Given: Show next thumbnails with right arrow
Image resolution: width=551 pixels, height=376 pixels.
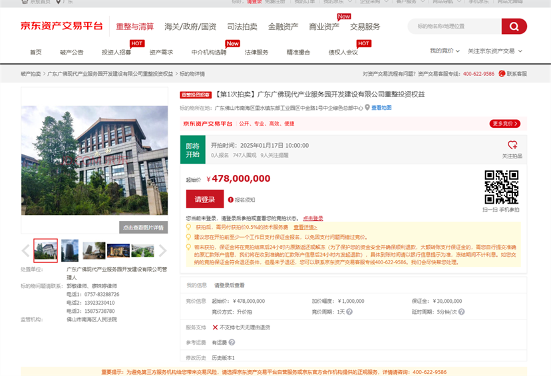Looking at the screenshot, I should coord(162,250).
